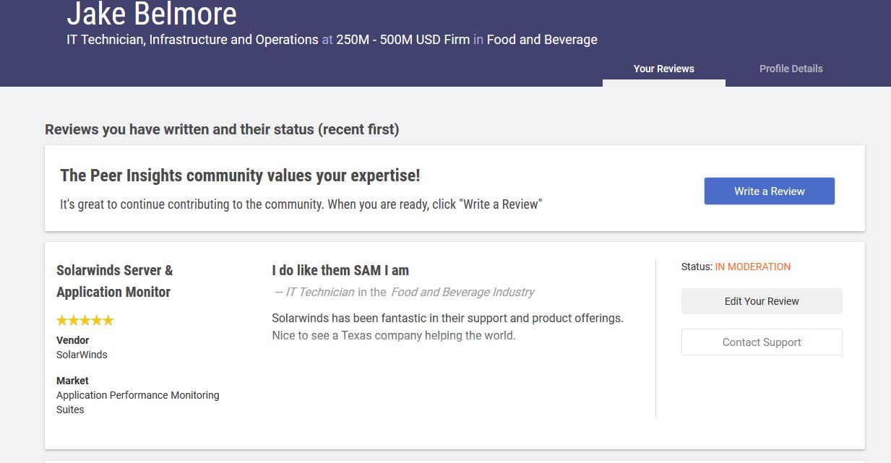Open Solarwinds Server & Application Monitor product title
The image size is (891, 463).
click(114, 281)
